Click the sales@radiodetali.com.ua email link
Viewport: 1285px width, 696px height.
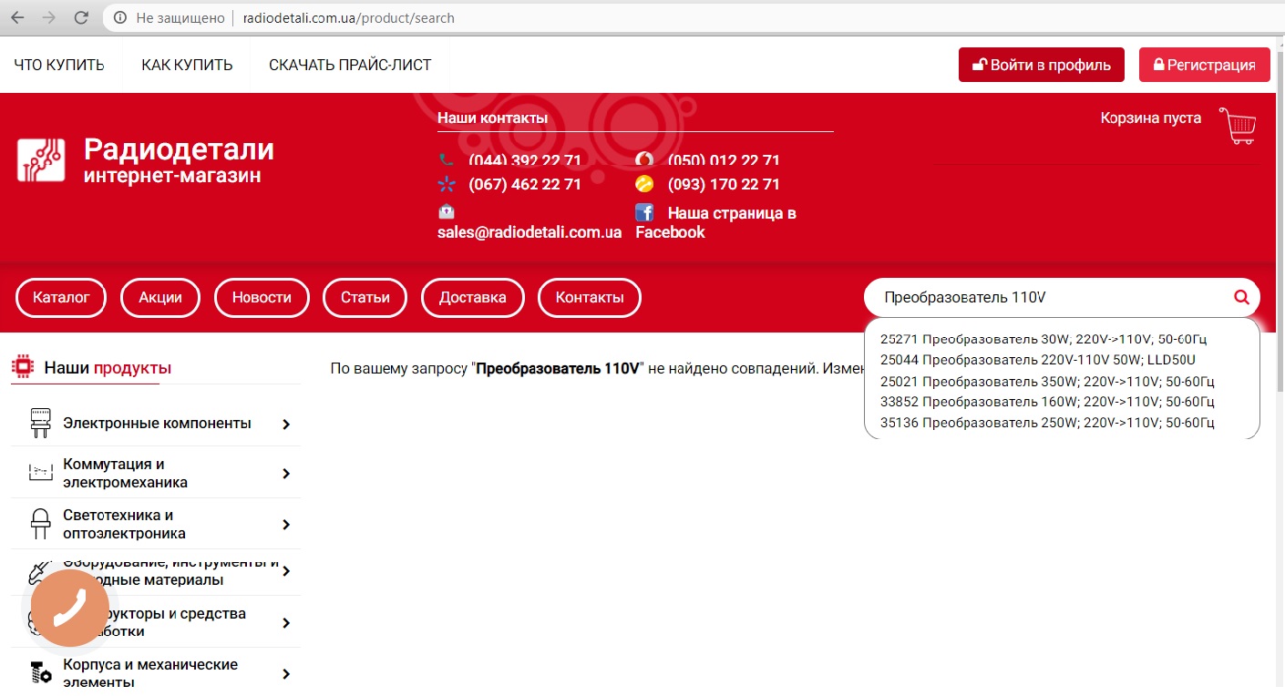pos(529,232)
